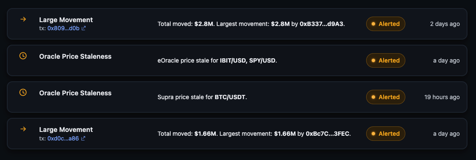This screenshot has height=160, width=476.
Task: Open transaction link 0xd0c...a86
Action: (63, 138)
